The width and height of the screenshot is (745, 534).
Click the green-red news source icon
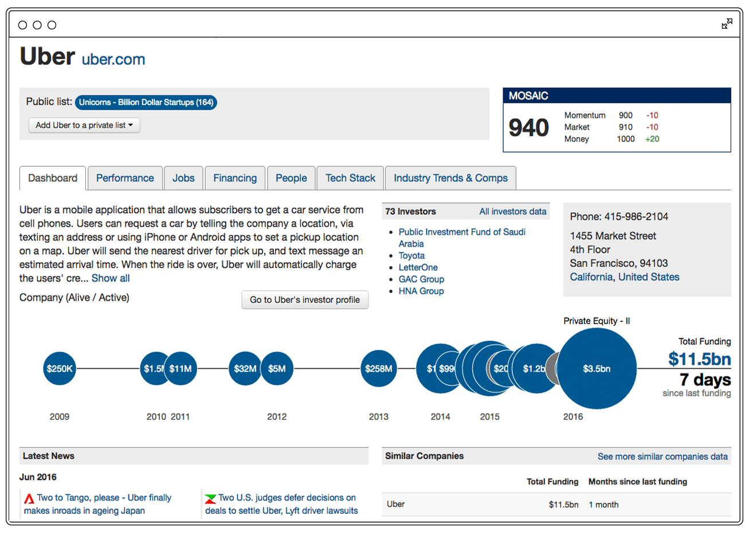pyautogui.click(x=210, y=498)
